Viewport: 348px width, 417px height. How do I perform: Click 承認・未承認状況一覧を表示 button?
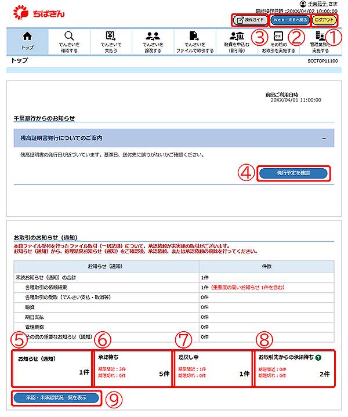[x=57, y=398]
